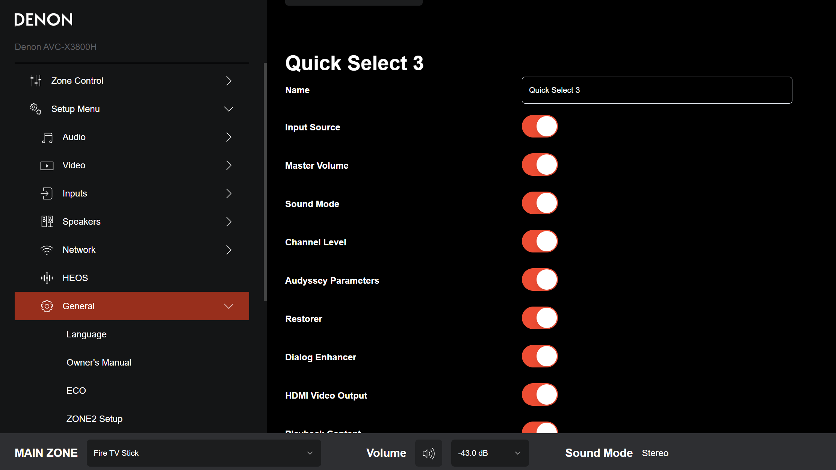The height and width of the screenshot is (470, 836).
Task: Click the Video play screen icon
Action: (47, 166)
